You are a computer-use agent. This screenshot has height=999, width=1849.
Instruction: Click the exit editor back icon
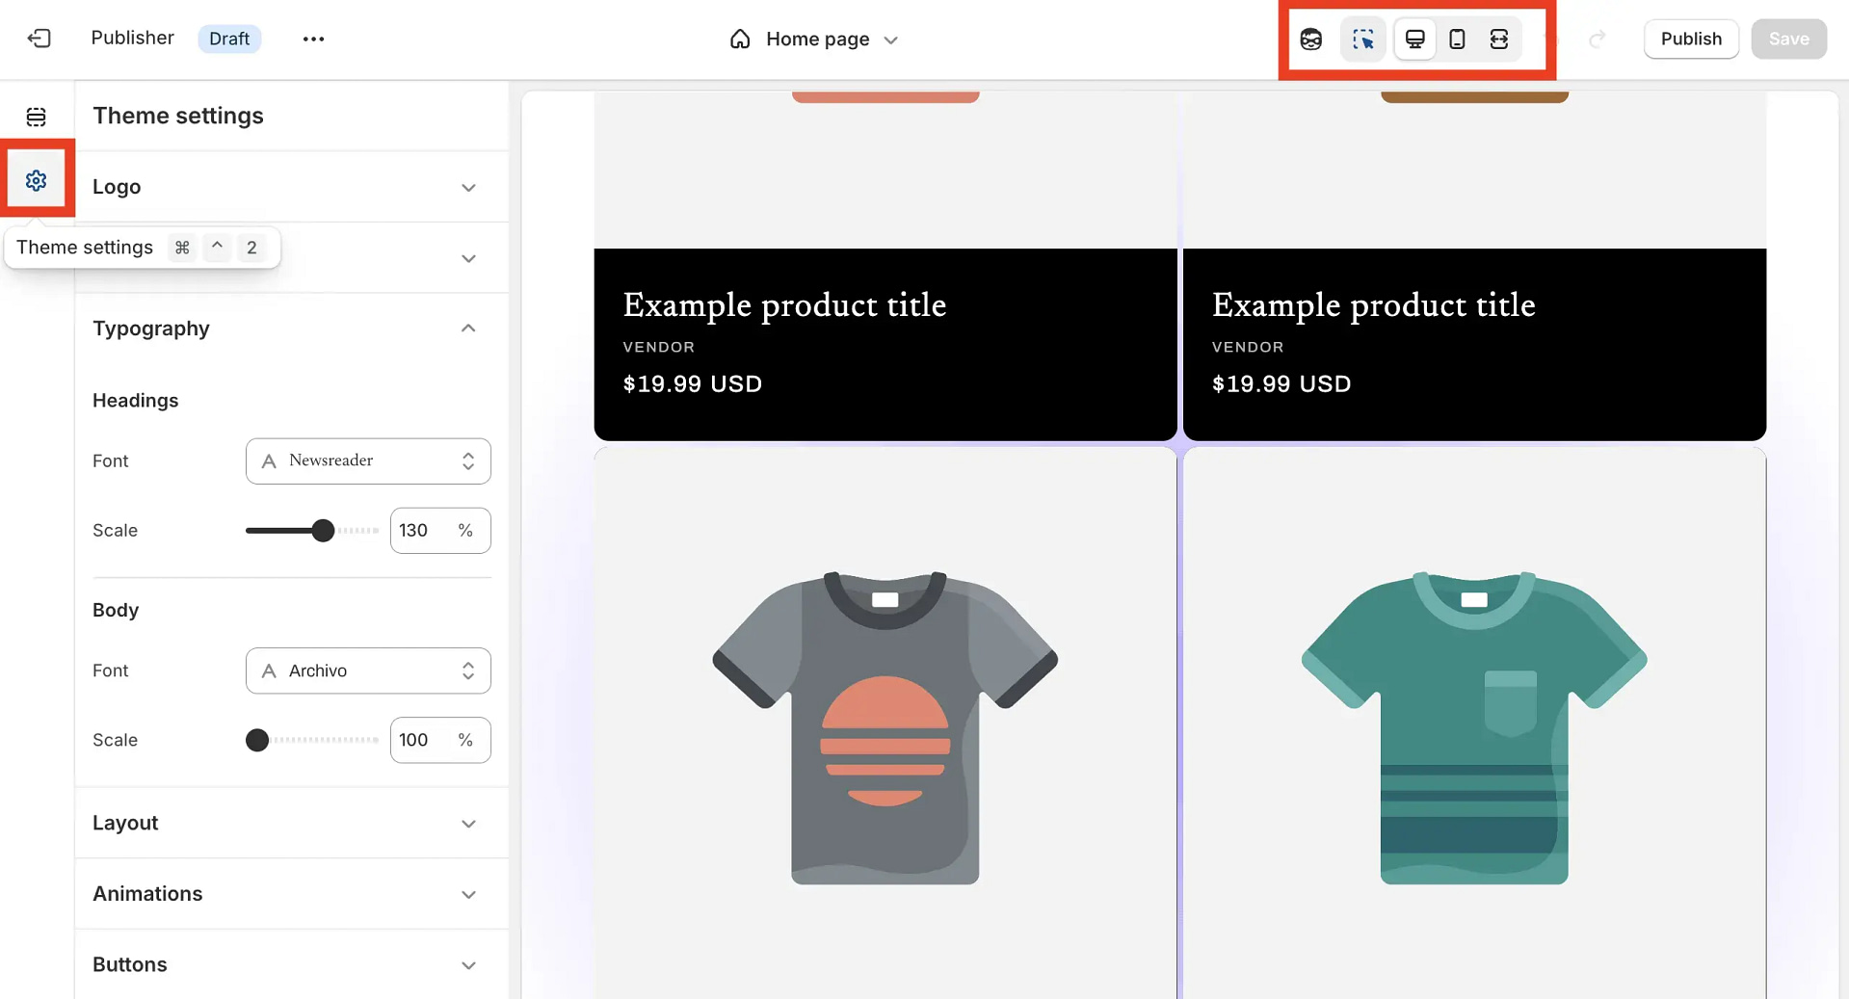(39, 39)
